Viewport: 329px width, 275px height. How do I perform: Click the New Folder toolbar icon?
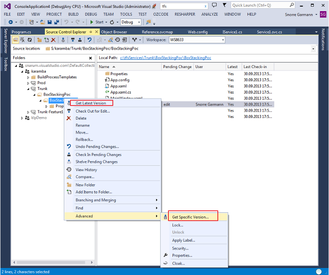pyautogui.click(x=39, y=40)
